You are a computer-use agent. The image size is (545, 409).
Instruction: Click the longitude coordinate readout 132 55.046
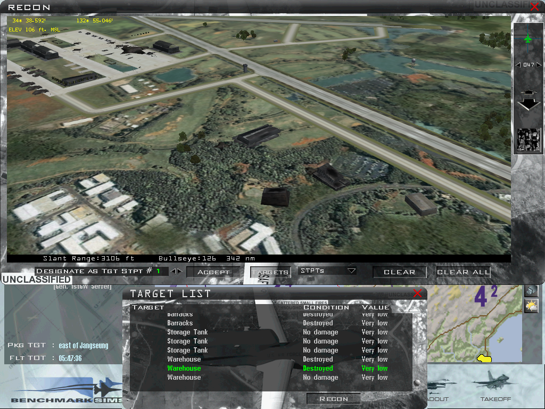coord(95,21)
